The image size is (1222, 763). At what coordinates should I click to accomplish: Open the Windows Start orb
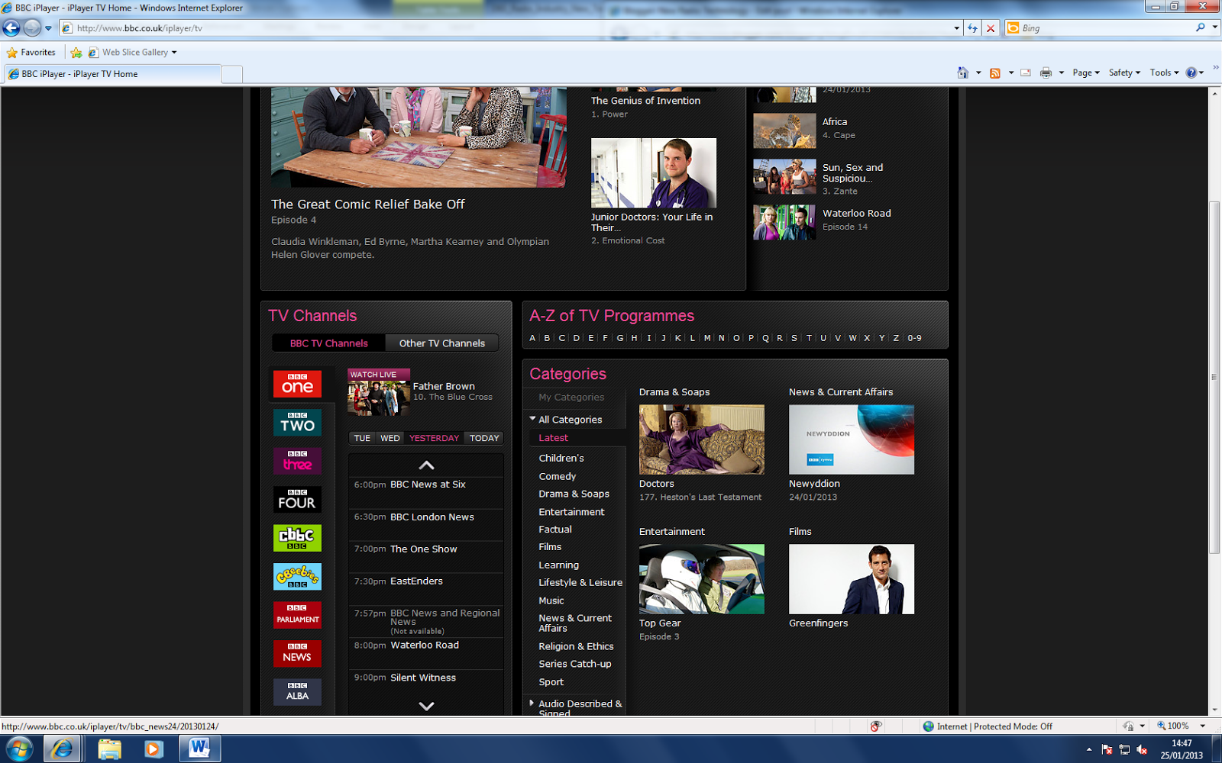(x=19, y=749)
